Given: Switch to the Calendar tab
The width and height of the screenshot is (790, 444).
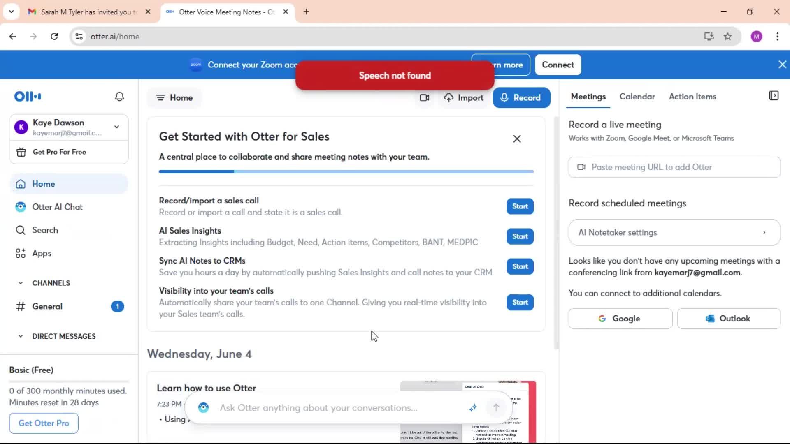Looking at the screenshot, I should click(x=637, y=97).
